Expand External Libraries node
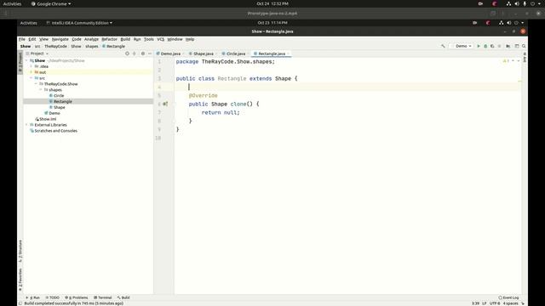 [x=26, y=125]
